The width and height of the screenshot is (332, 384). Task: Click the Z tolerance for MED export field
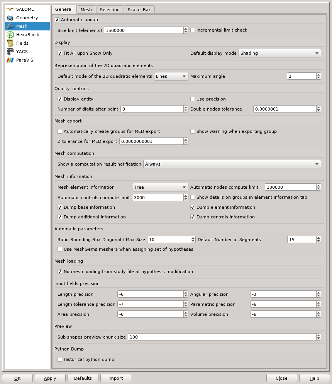pos(151,141)
